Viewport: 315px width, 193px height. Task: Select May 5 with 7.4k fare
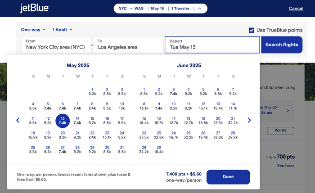tap(48, 106)
